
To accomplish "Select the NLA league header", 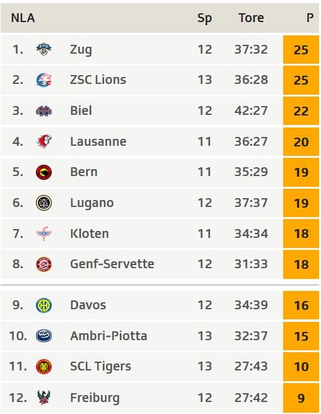I will (23, 18).
